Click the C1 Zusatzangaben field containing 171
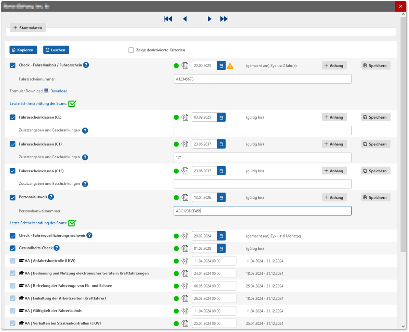This screenshot has width=409, height=332. [263, 157]
